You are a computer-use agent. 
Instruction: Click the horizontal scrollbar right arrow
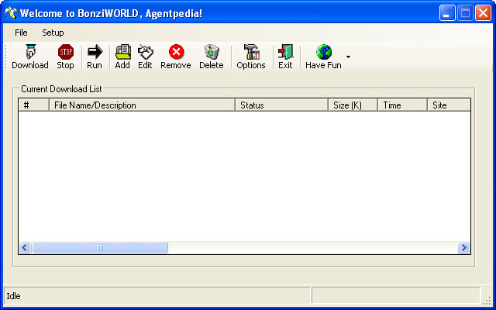coord(463,248)
